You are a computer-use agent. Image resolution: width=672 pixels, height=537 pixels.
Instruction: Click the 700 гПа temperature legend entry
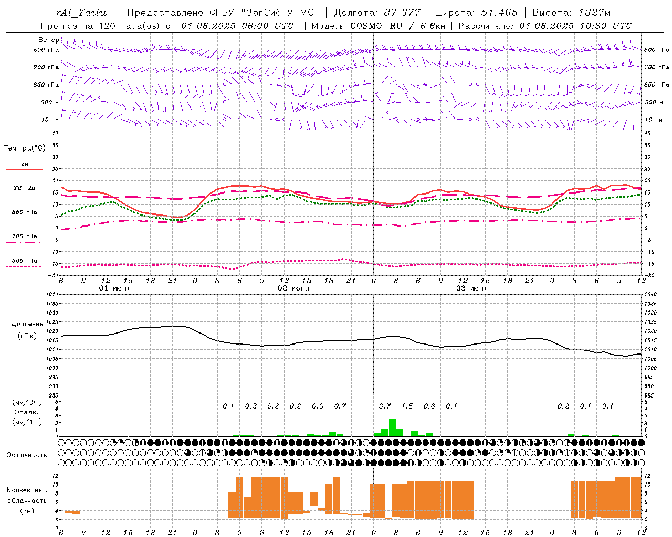point(25,239)
